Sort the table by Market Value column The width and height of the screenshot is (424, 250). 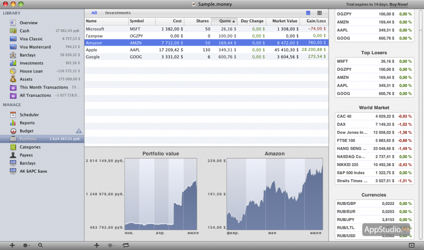[x=283, y=21]
